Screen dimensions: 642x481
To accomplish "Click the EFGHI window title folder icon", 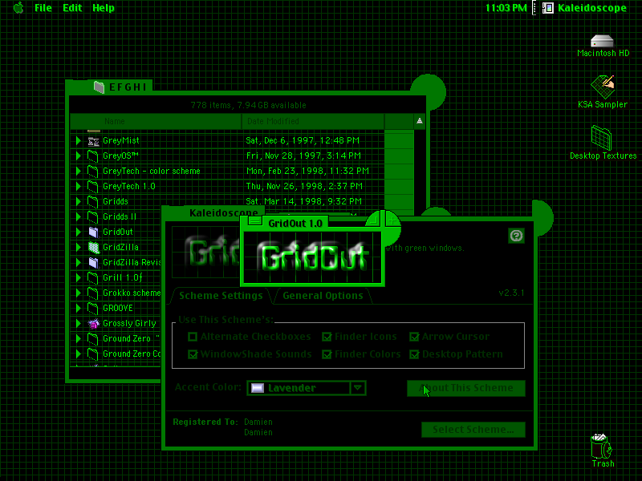I will point(99,87).
